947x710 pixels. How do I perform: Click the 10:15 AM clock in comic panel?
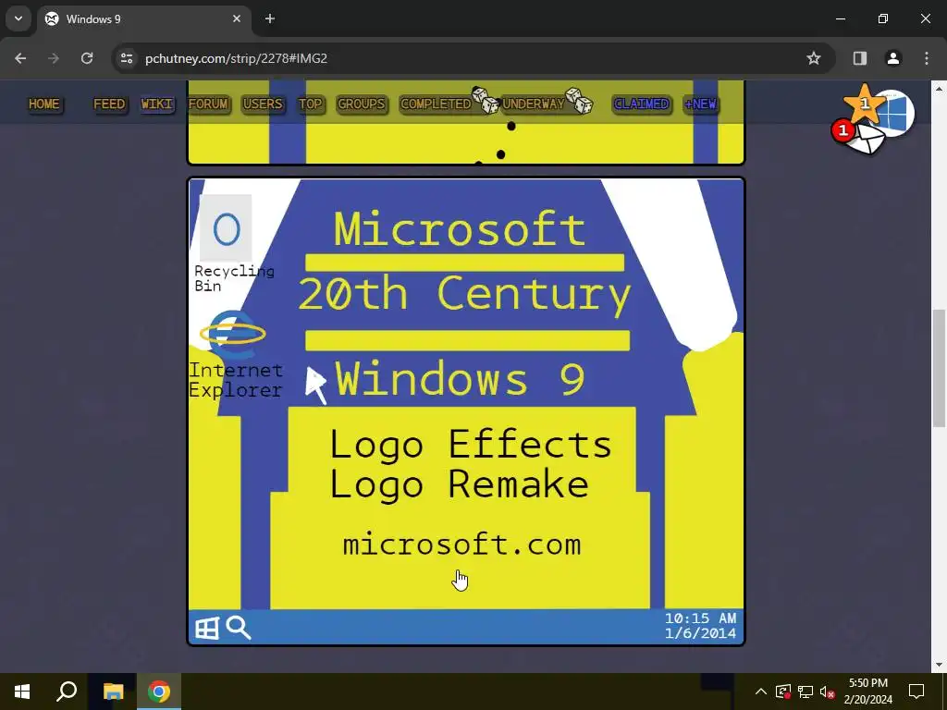pyautogui.click(x=701, y=618)
